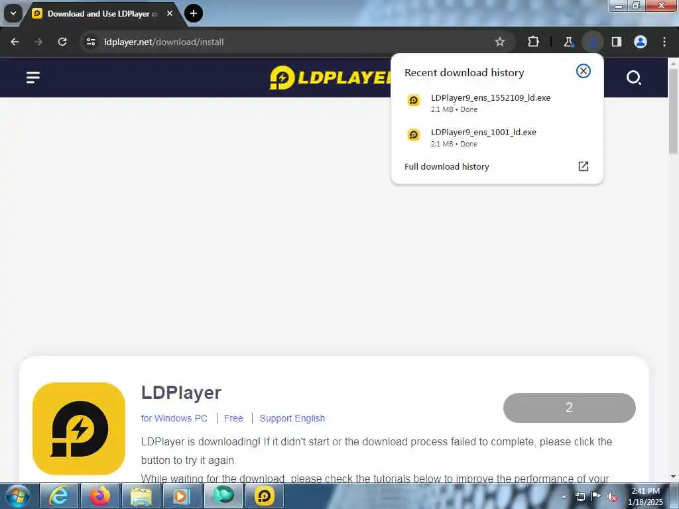The height and width of the screenshot is (509, 679).
Task: Click the file icon of LDPlayer9_ens_1552109_ld.exe
Action: tap(414, 101)
